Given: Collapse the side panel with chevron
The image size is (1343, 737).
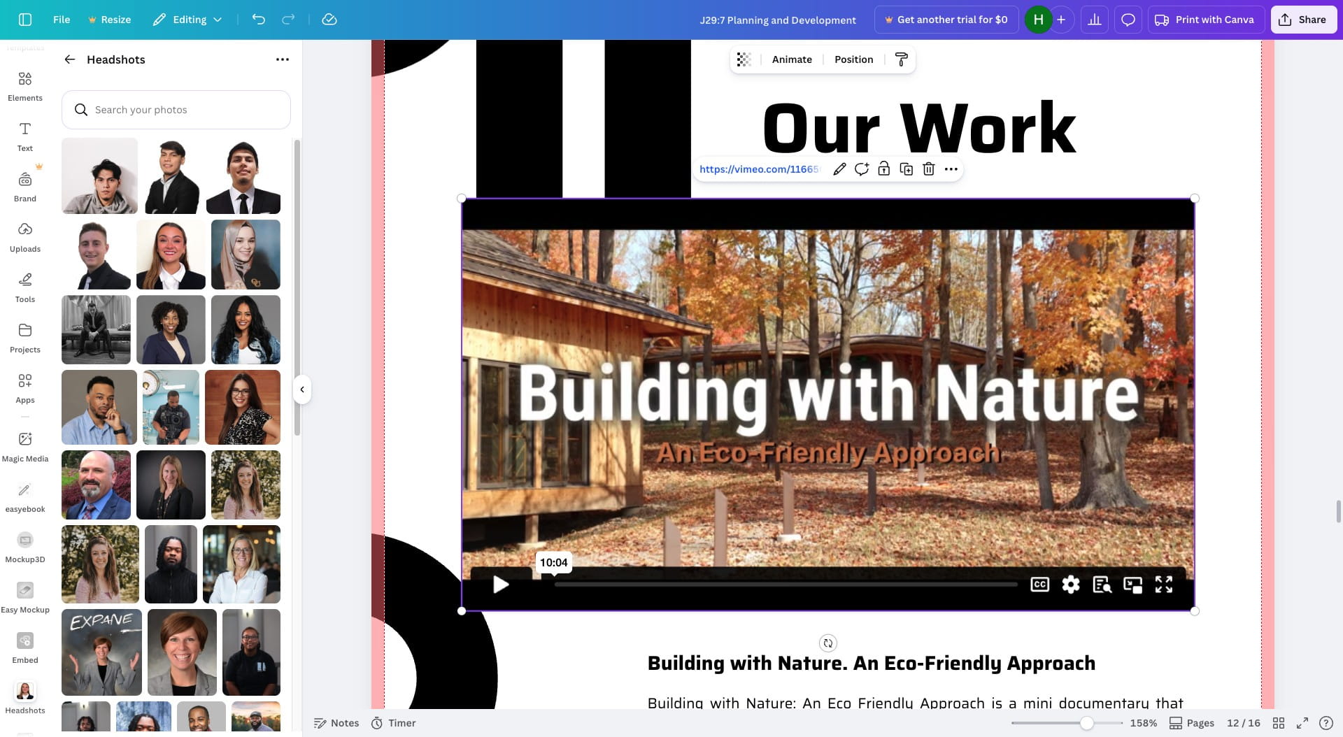Looking at the screenshot, I should [302, 389].
